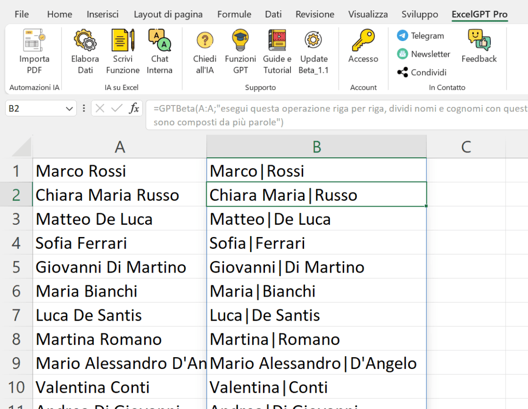
Task: Click the Update Beta_1.1 icon
Action: click(x=313, y=41)
